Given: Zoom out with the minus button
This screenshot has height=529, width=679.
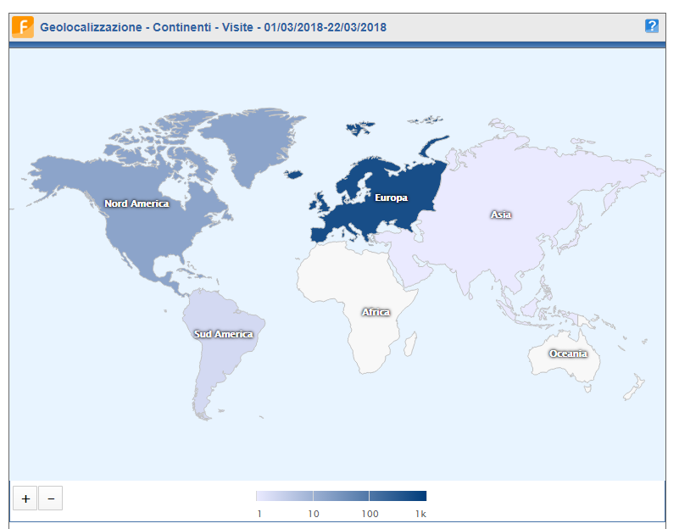Looking at the screenshot, I should point(51,498).
